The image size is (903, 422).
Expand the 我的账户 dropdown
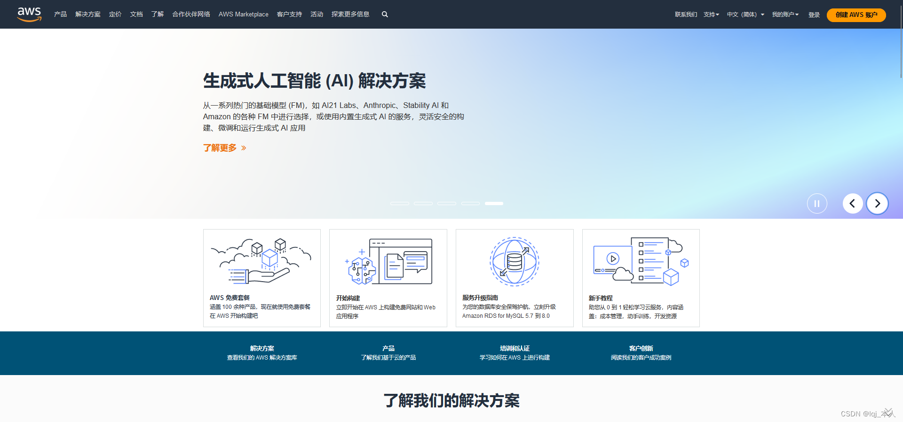click(785, 15)
